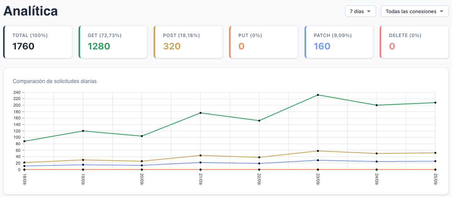Viewport: 452px width, 197px height.
Task: Select the POST (18,18%) stat card
Action: pos(188,42)
